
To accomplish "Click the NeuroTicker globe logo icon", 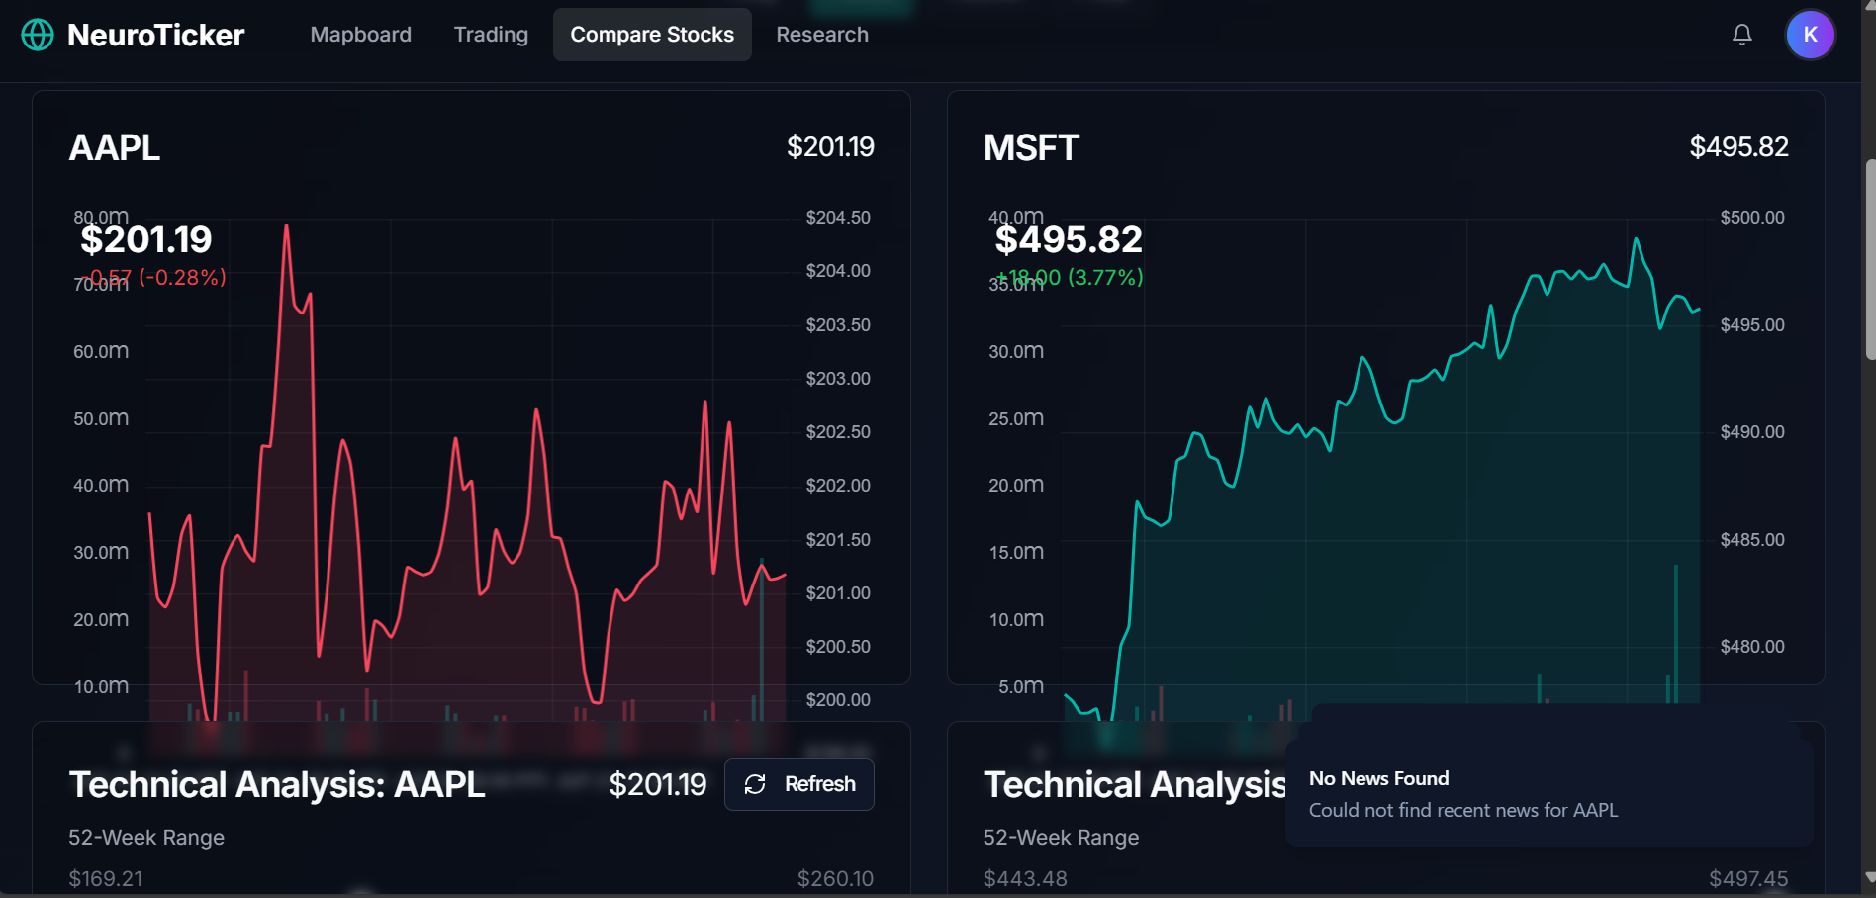I will pos(38,35).
